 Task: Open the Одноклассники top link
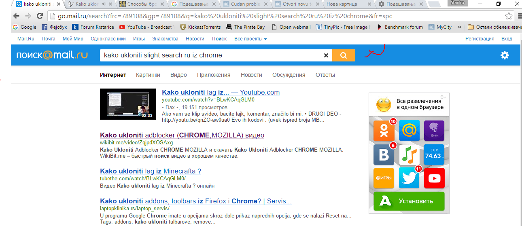click(x=108, y=39)
